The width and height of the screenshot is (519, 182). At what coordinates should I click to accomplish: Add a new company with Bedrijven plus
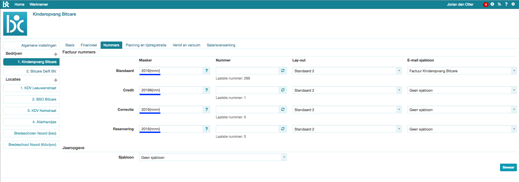tap(56, 54)
